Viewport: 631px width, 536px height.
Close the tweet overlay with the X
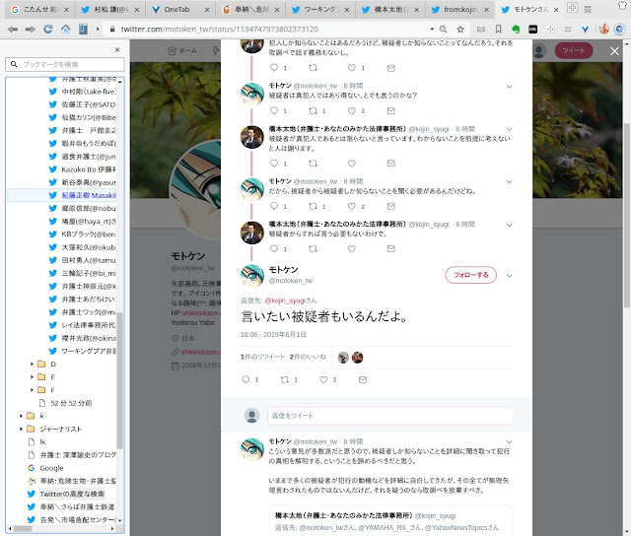[614, 51]
